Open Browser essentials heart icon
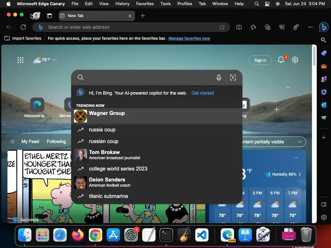The image size is (331, 248). (x=282, y=27)
